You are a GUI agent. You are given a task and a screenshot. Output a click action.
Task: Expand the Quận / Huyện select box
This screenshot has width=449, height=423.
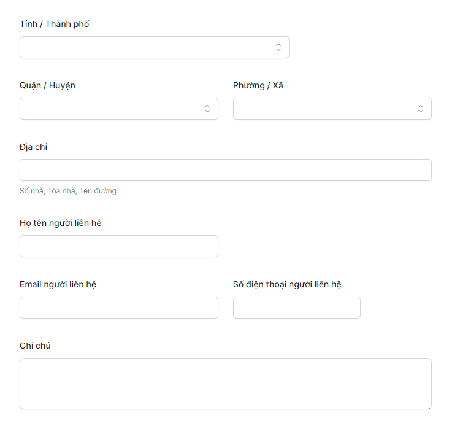[x=110, y=109]
